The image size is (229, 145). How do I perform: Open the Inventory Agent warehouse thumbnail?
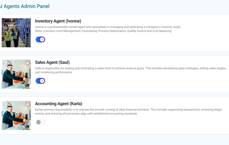pyautogui.click(x=16, y=33)
